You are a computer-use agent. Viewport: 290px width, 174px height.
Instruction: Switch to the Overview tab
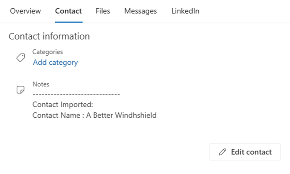25,11
